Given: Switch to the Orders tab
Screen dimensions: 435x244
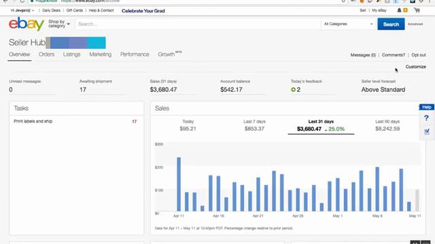Looking at the screenshot, I should (47, 54).
